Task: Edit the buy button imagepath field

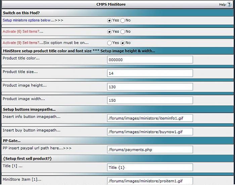Action: tap(150, 132)
